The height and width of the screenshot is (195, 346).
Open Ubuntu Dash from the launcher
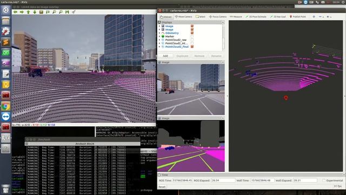[x=6, y=10]
